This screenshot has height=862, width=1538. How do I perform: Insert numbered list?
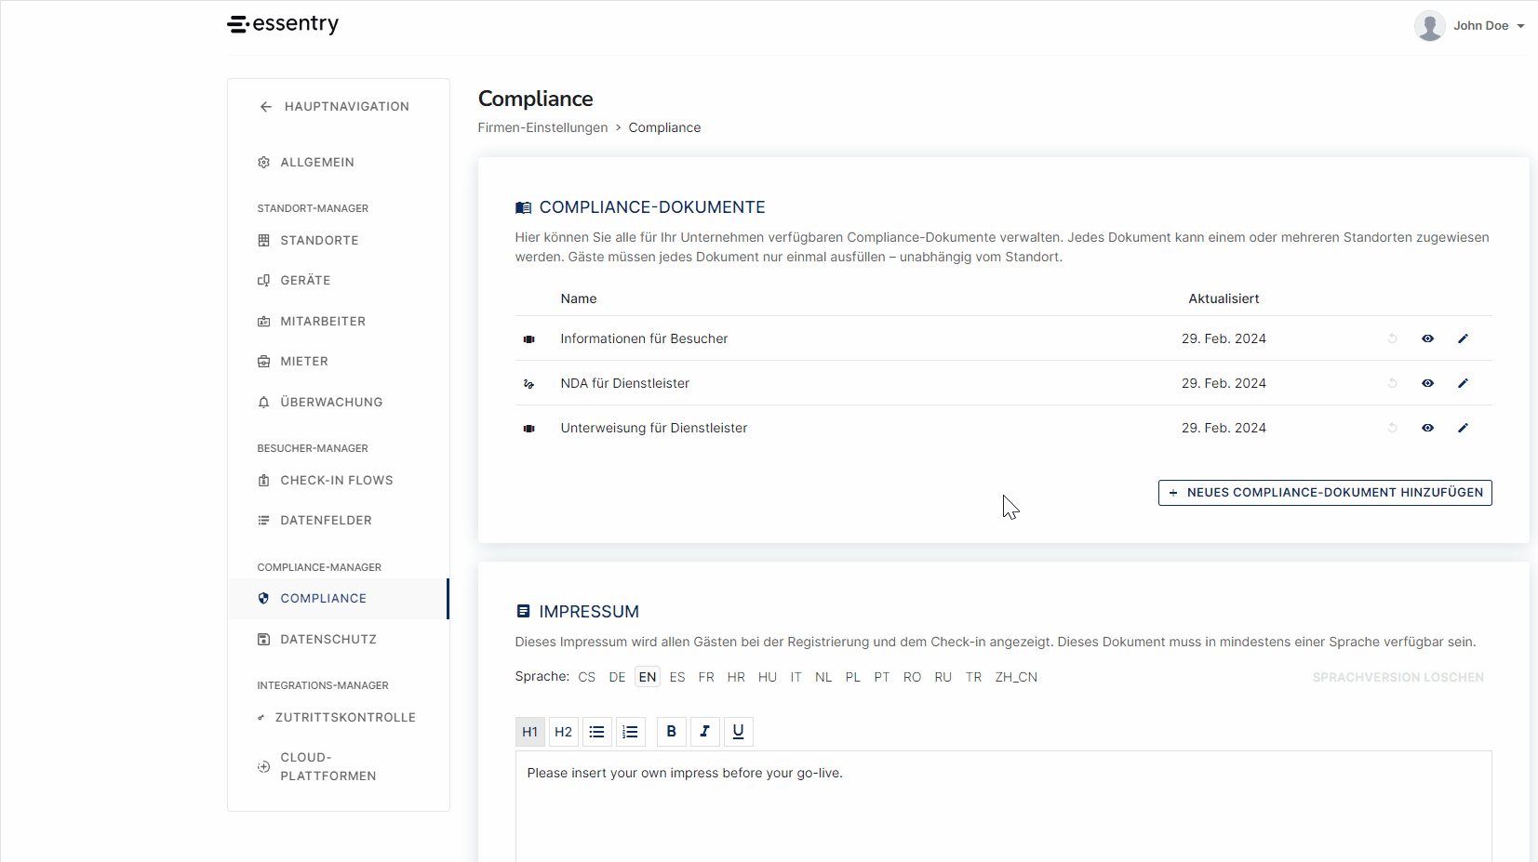[631, 733]
